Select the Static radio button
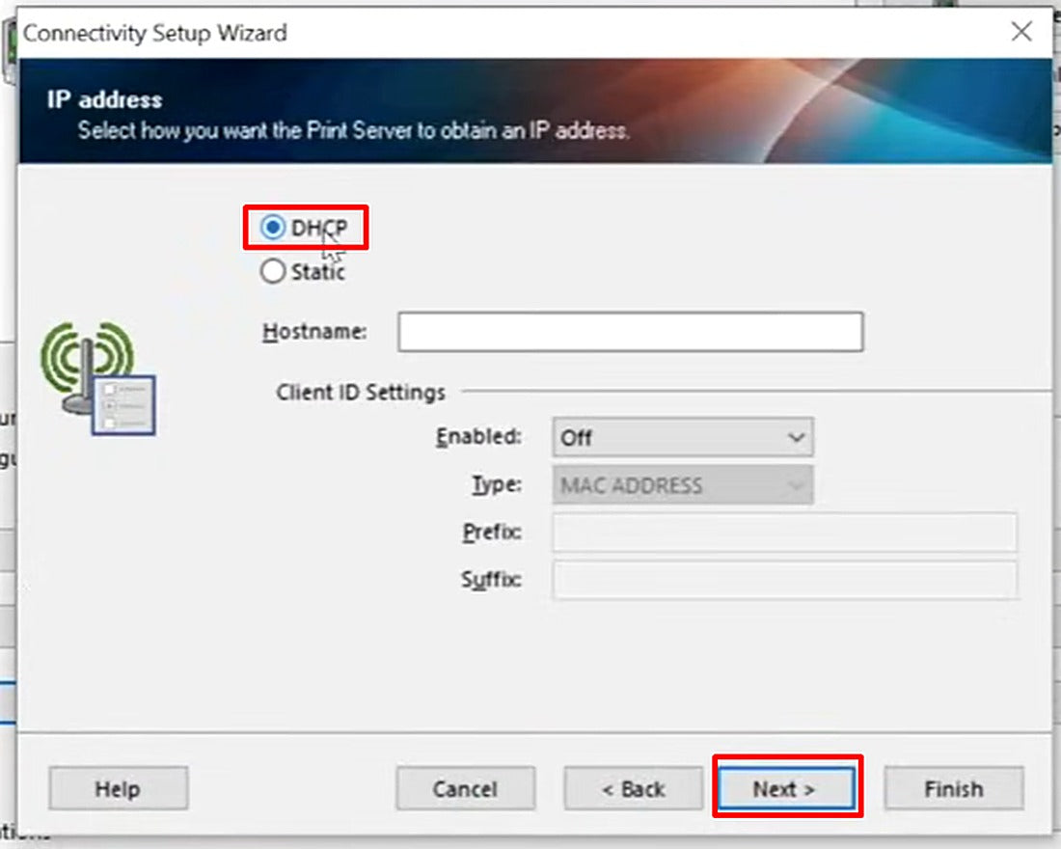Image resolution: width=1061 pixels, height=849 pixels. [x=273, y=271]
